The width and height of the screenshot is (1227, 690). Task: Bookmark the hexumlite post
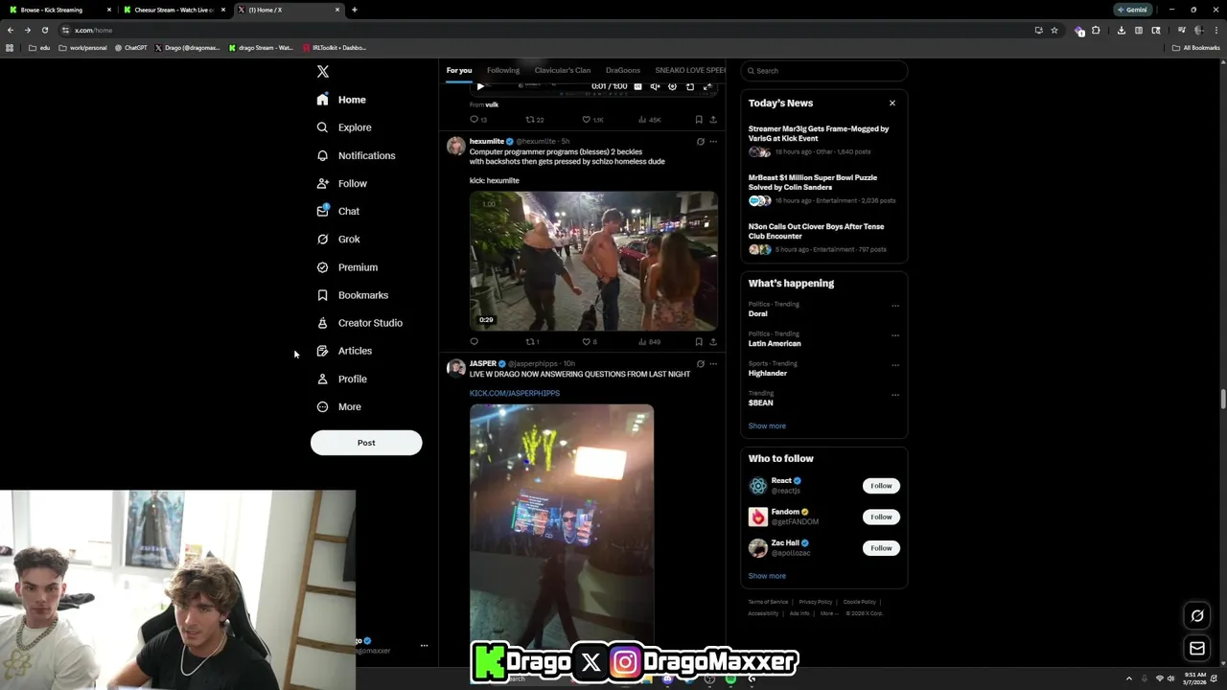pos(699,341)
